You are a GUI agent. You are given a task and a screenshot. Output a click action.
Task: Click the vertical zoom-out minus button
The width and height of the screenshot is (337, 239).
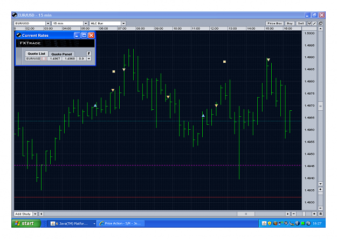[x=320, y=208]
